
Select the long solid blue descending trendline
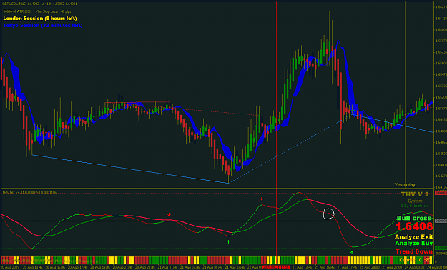click(x=130, y=169)
